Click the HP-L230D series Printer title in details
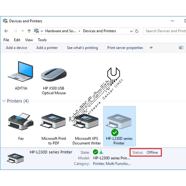186x186 pixels. (51, 152)
